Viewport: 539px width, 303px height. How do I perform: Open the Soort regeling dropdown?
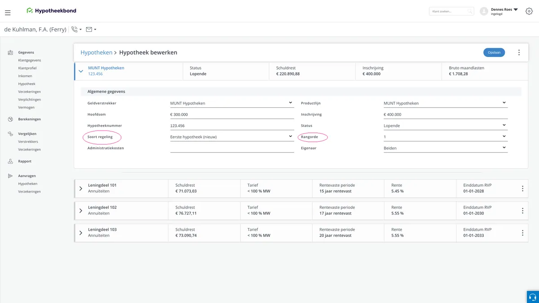pos(232,137)
